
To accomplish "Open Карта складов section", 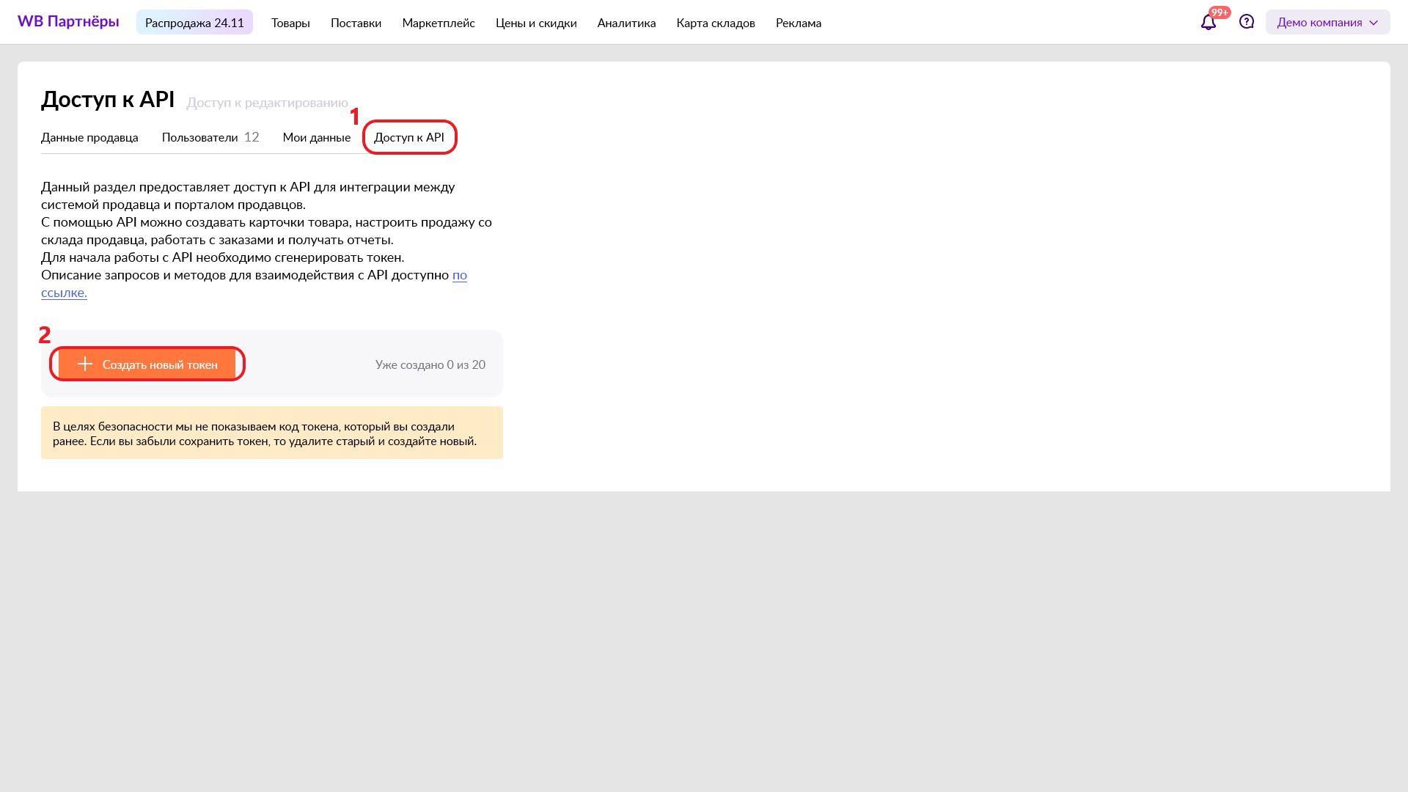I will (716, 23).
